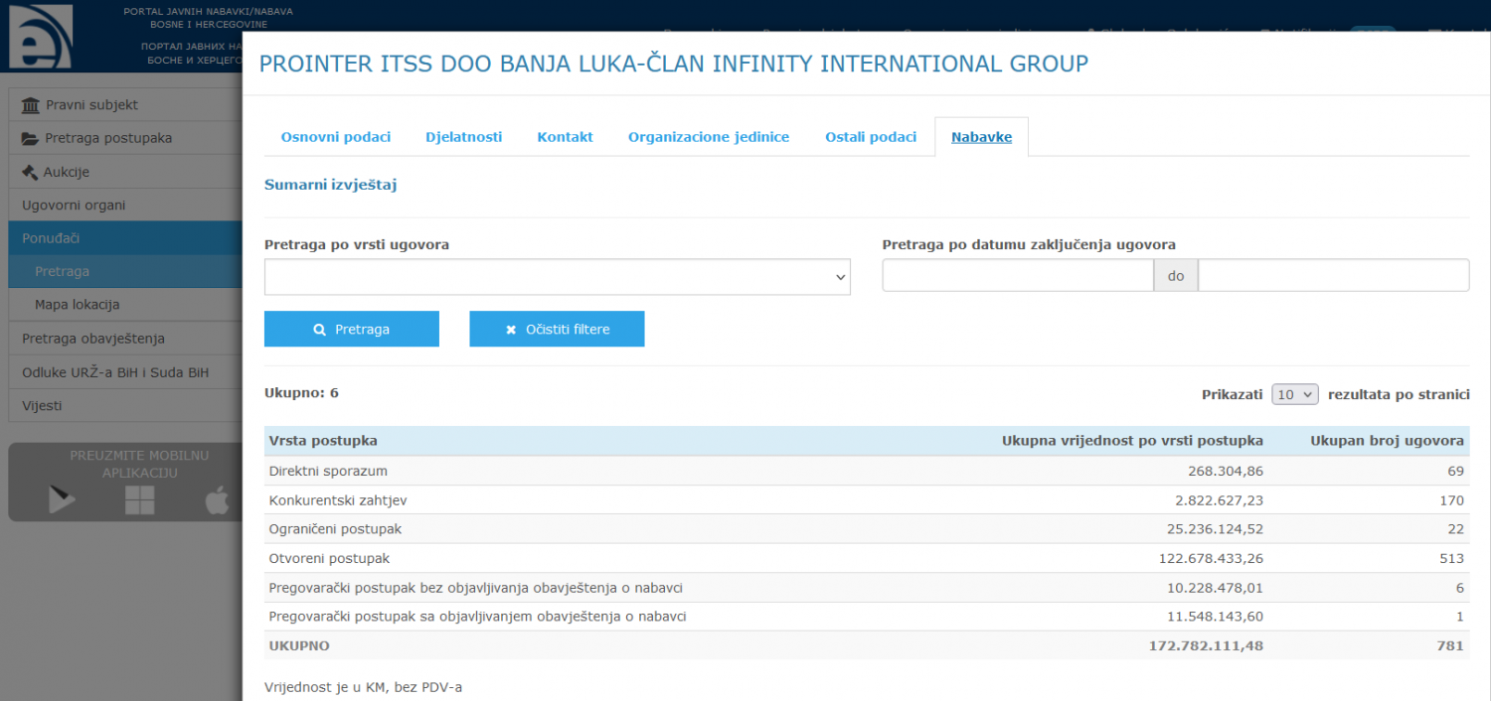Click the Očistiti filtere button

pos(558,329)
